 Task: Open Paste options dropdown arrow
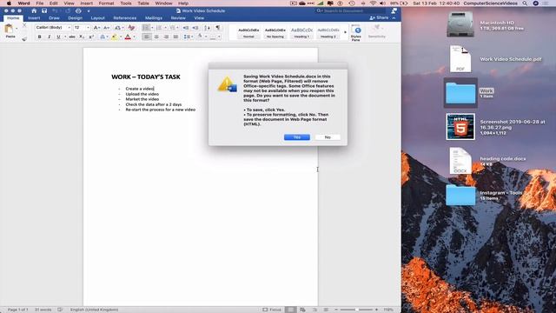click(17, 29)
